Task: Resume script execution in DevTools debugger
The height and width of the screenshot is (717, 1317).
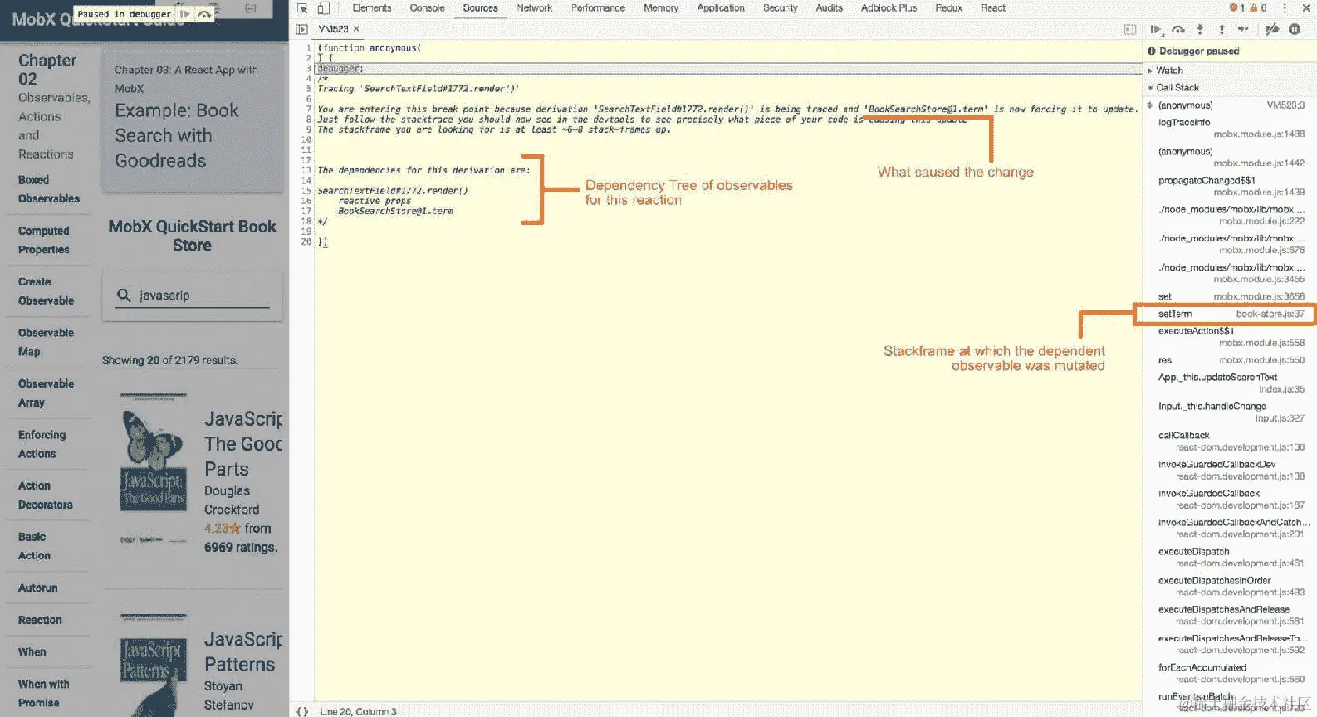Action: pos(1155,29)
